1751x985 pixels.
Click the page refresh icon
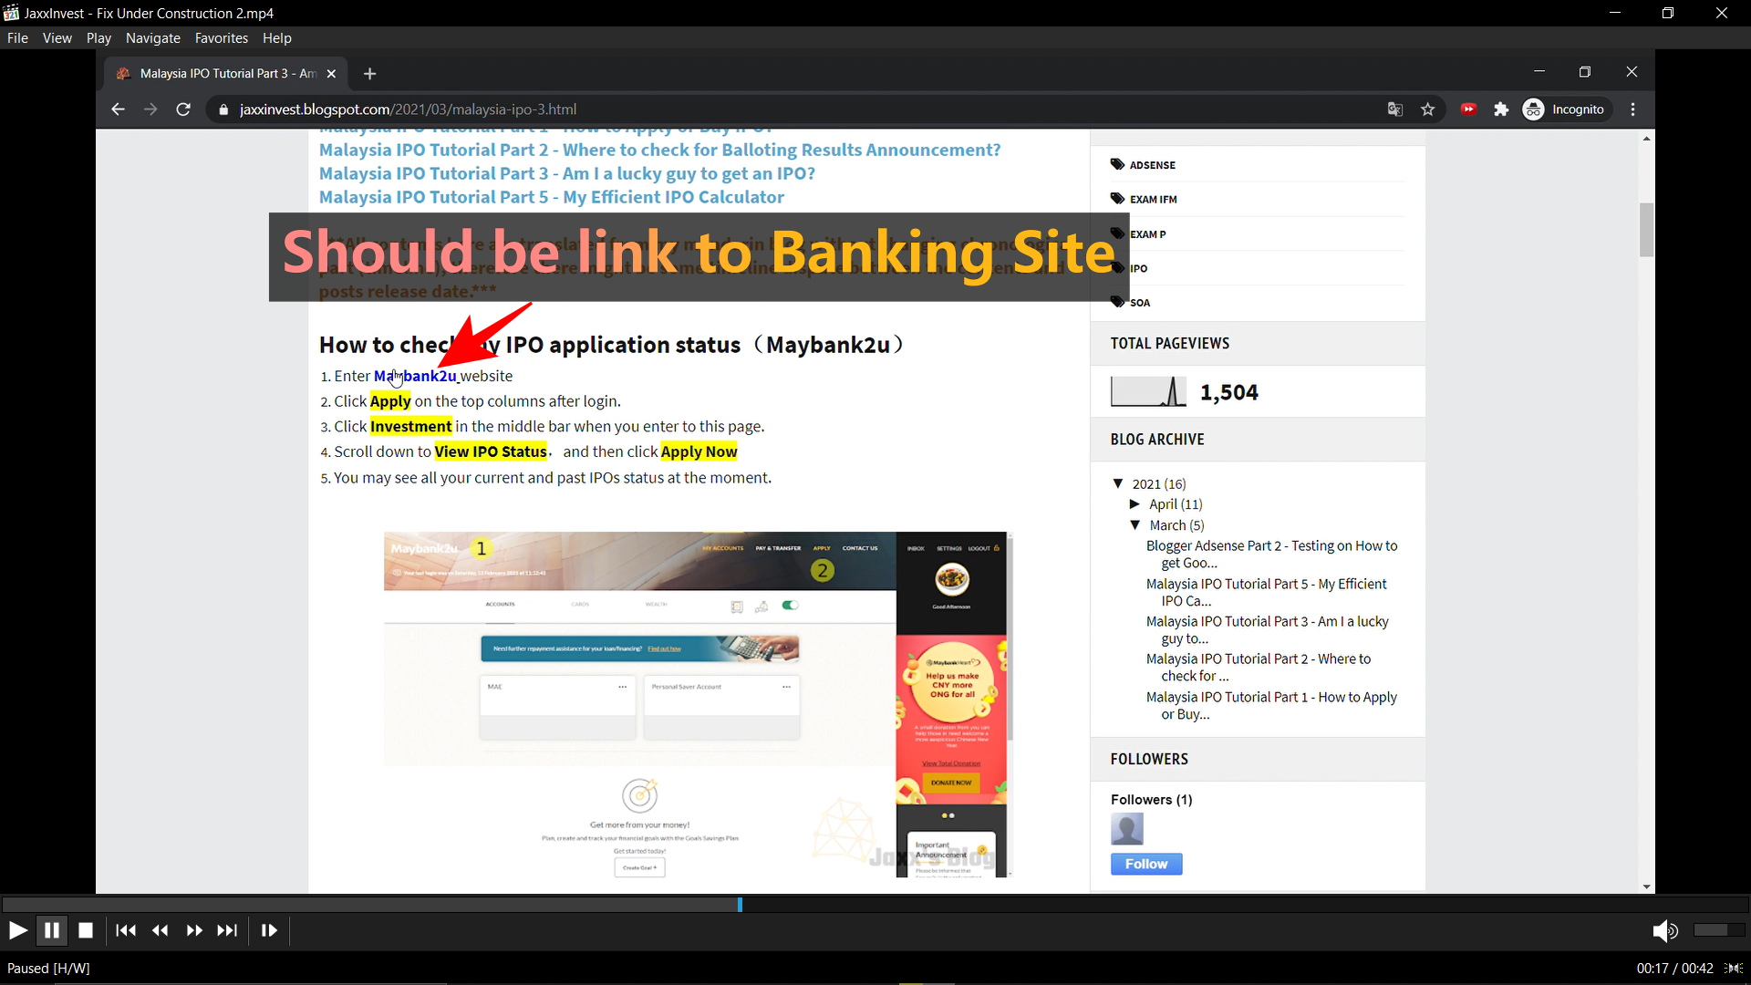tap(184, 109)
